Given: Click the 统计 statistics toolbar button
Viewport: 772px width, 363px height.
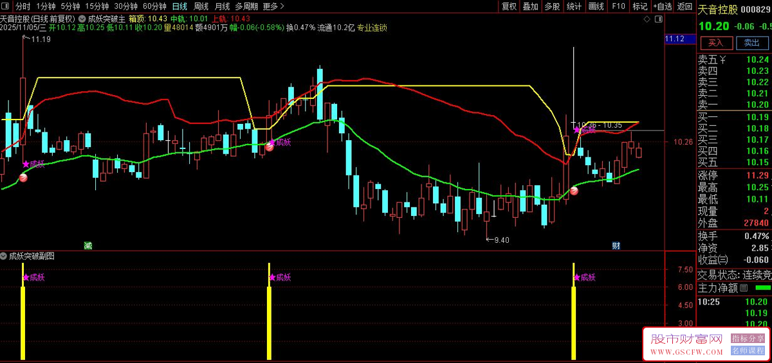Looking at the screenshot, I should [x=574, y=6].
